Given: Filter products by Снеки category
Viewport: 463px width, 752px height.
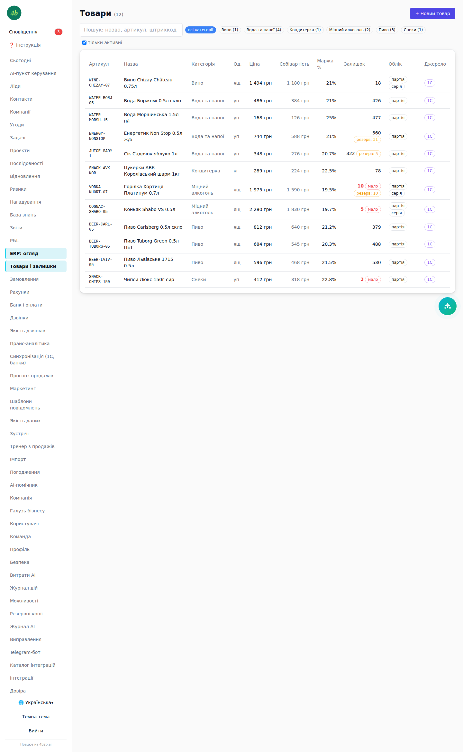Looking at the screenshot, I should (x=413, y=30).
